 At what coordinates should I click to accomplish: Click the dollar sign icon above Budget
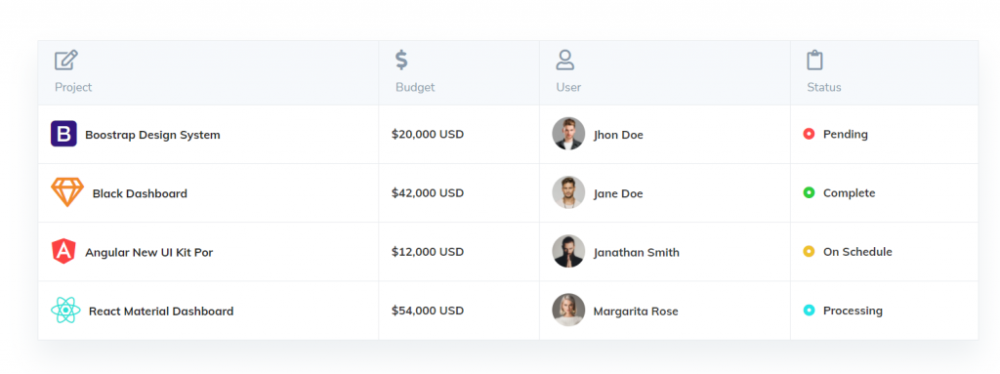coord(401,60)
